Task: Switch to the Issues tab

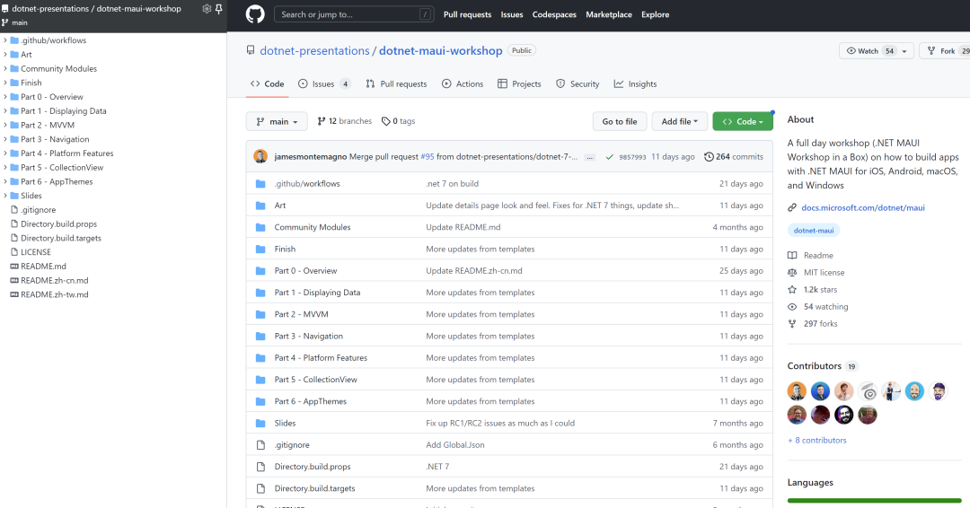Action: (323, 83)
